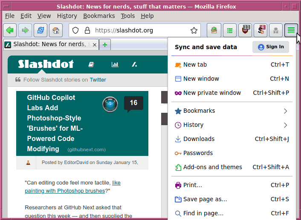Screen dimensions: 301x220
Task: Open the GitHub Copilot Labs story headline
Action: 55,123
